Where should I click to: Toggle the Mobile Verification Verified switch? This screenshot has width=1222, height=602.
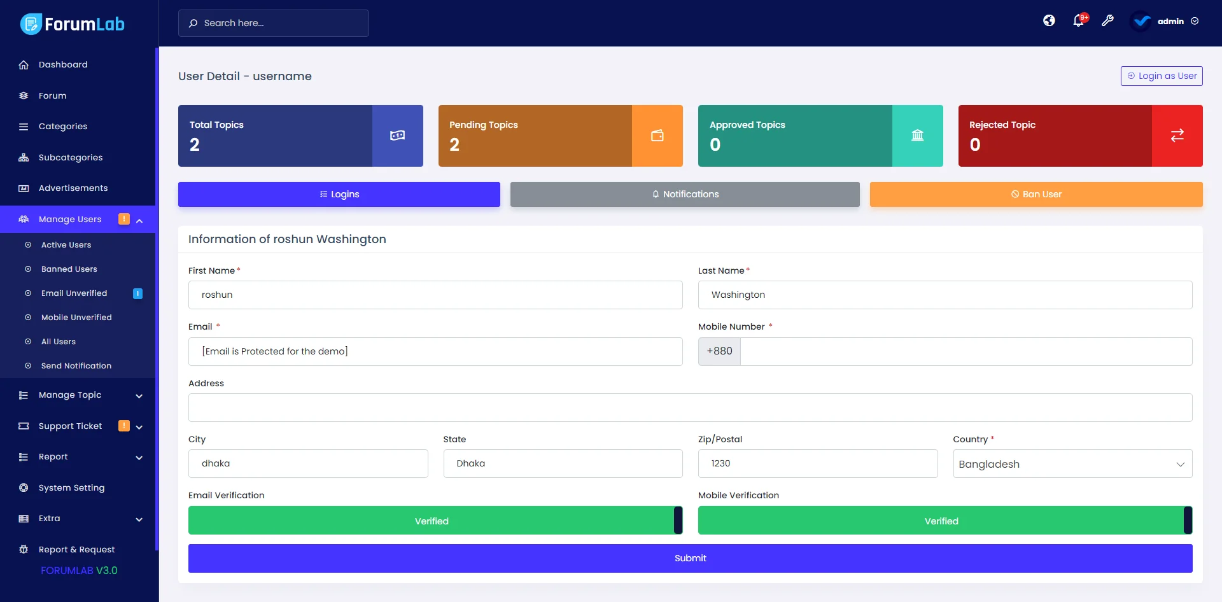[x=945, y=521]
